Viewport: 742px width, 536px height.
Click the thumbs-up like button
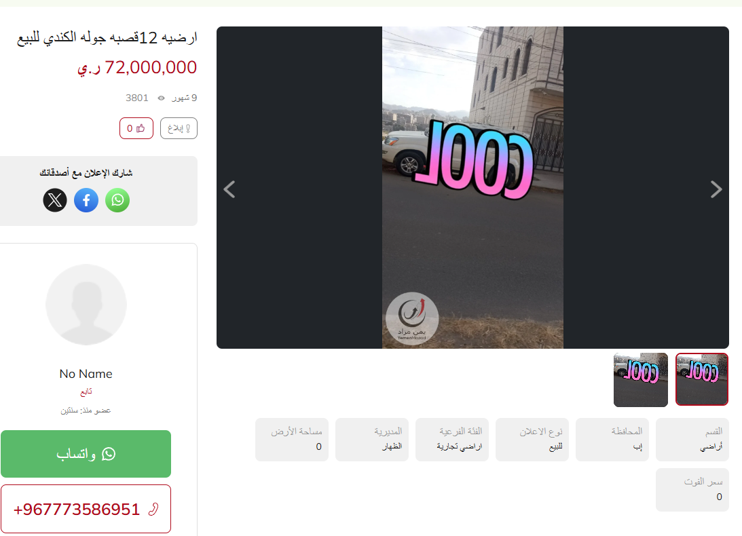coord(136,128)
